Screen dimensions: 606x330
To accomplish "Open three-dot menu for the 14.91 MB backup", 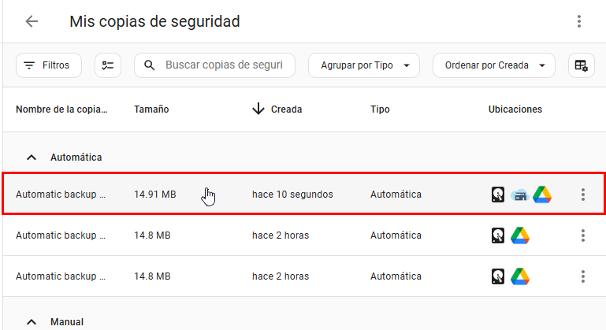I will (583, 195).
